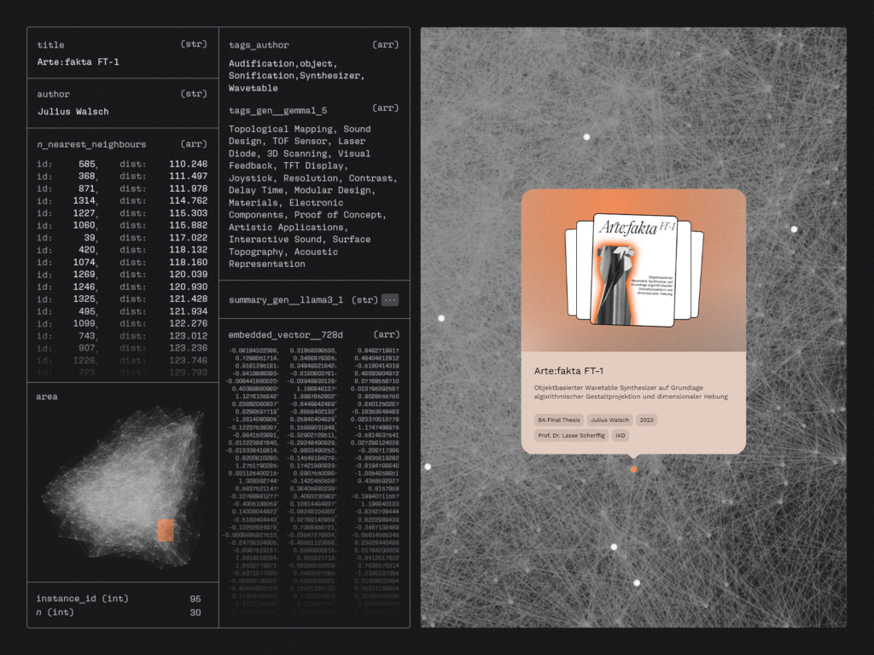The width and height of the screenshot is (874, 655).
Task: Click the instance_id value 95
Action: 195,599
